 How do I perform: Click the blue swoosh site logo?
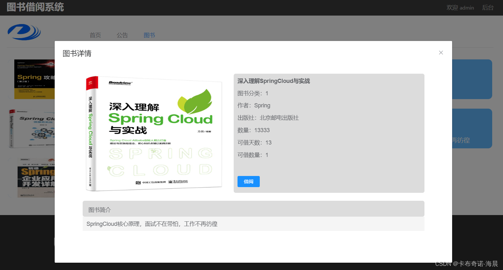[x=24, y=32]
